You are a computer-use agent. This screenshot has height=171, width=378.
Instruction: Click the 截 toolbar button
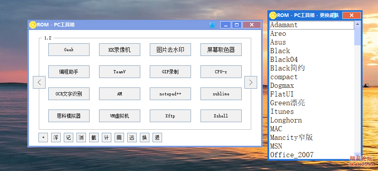tap(94, 138)
